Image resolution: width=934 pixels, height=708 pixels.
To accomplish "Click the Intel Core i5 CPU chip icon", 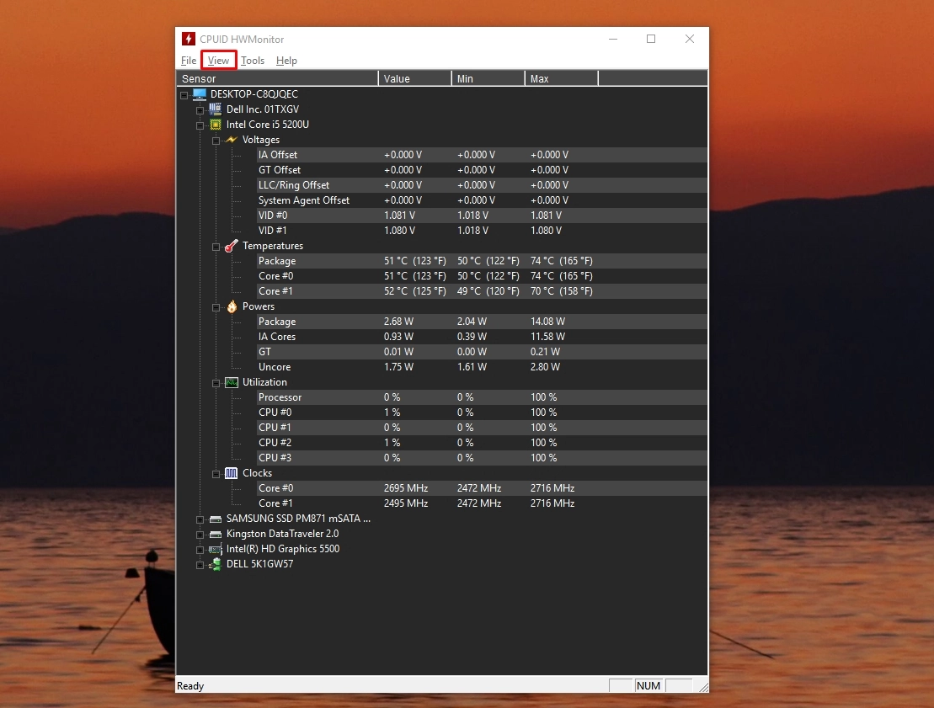I will tap(215, 125).
